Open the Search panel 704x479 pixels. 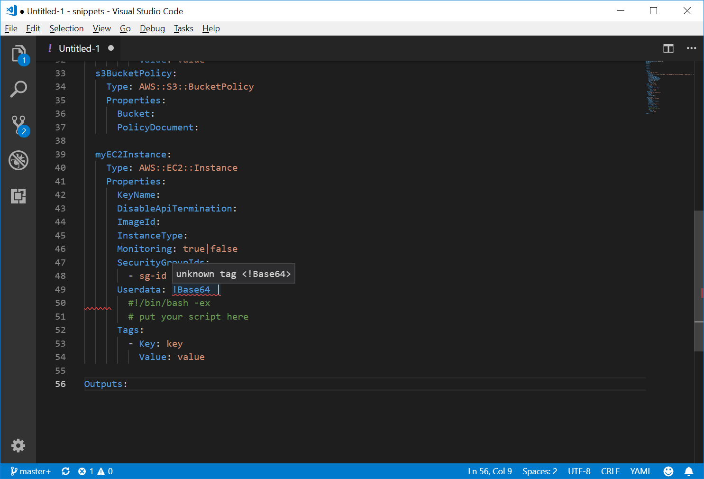click(x=18, y=89)
